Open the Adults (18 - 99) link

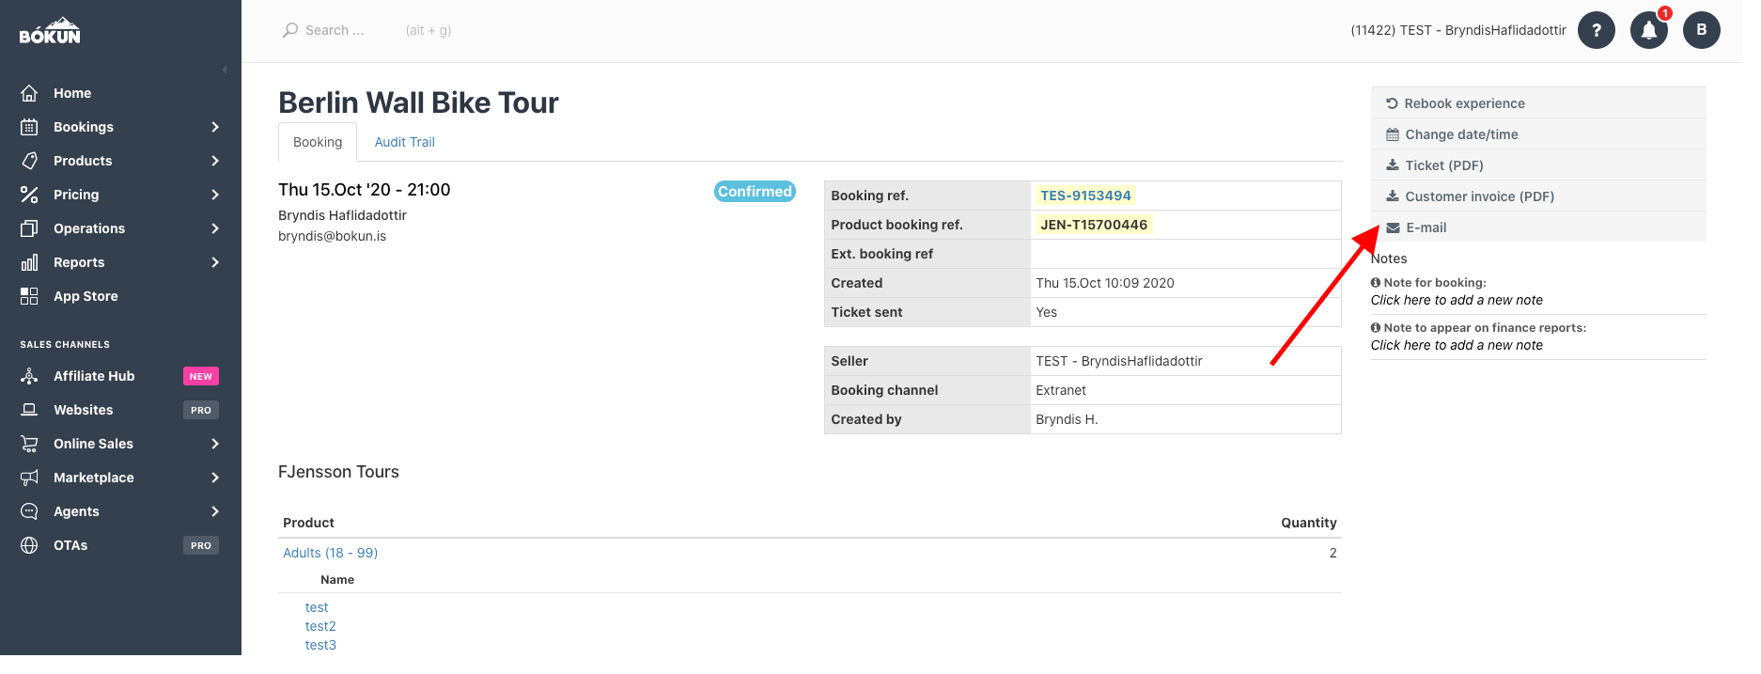(x=331, y=553)
